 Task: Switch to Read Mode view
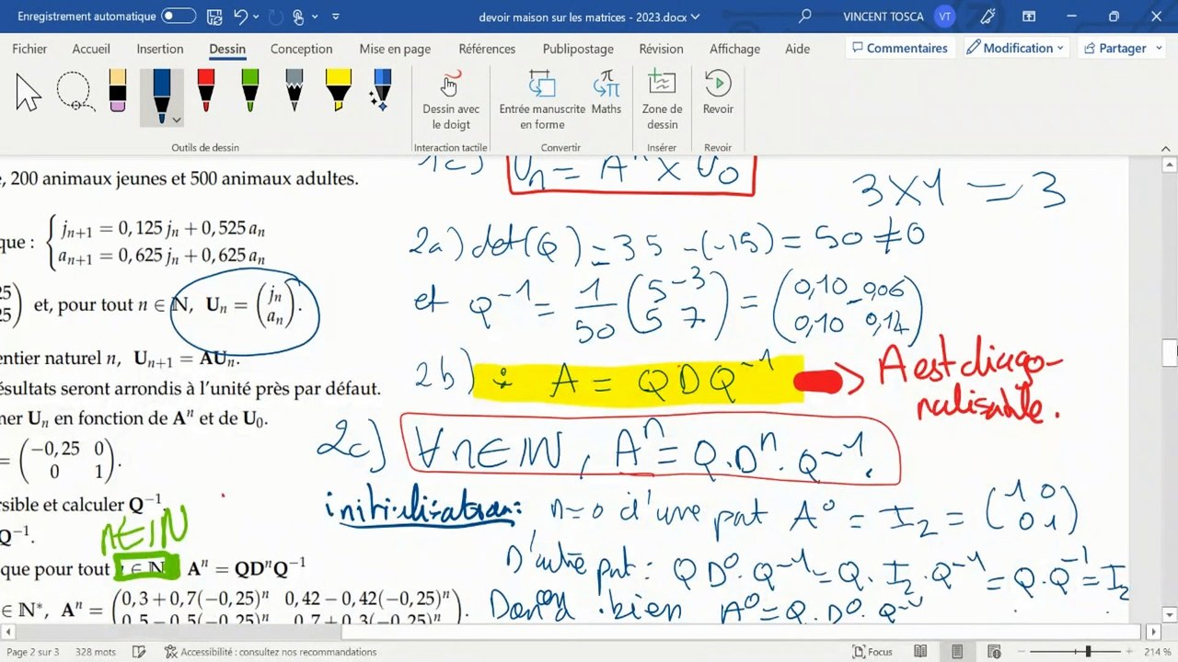[x=920, y=652]
